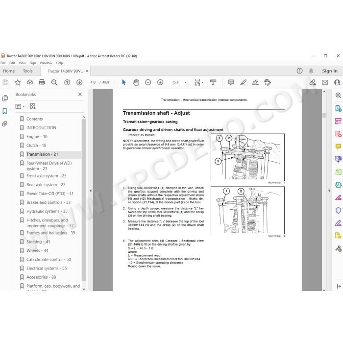Select the Transmission - 21 bookmark

[x=42, y=154]
